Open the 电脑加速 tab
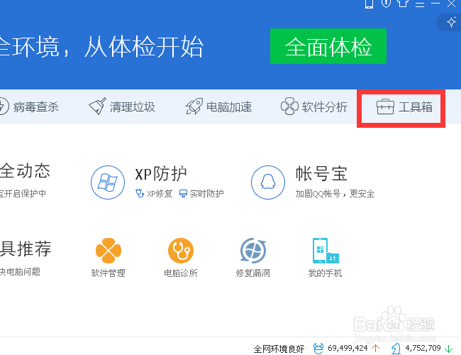 (218, 106)
